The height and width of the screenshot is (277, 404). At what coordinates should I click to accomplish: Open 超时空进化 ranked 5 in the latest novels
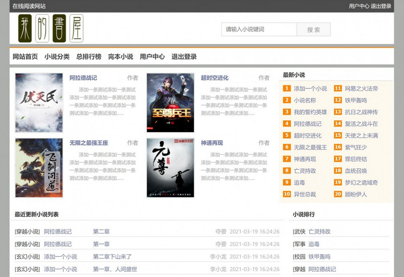pyautogui.click(x=308, y=136)
